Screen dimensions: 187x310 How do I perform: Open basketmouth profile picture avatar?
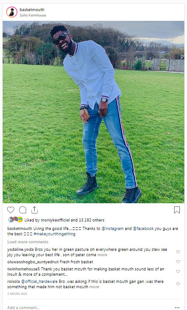pos(12,12)
